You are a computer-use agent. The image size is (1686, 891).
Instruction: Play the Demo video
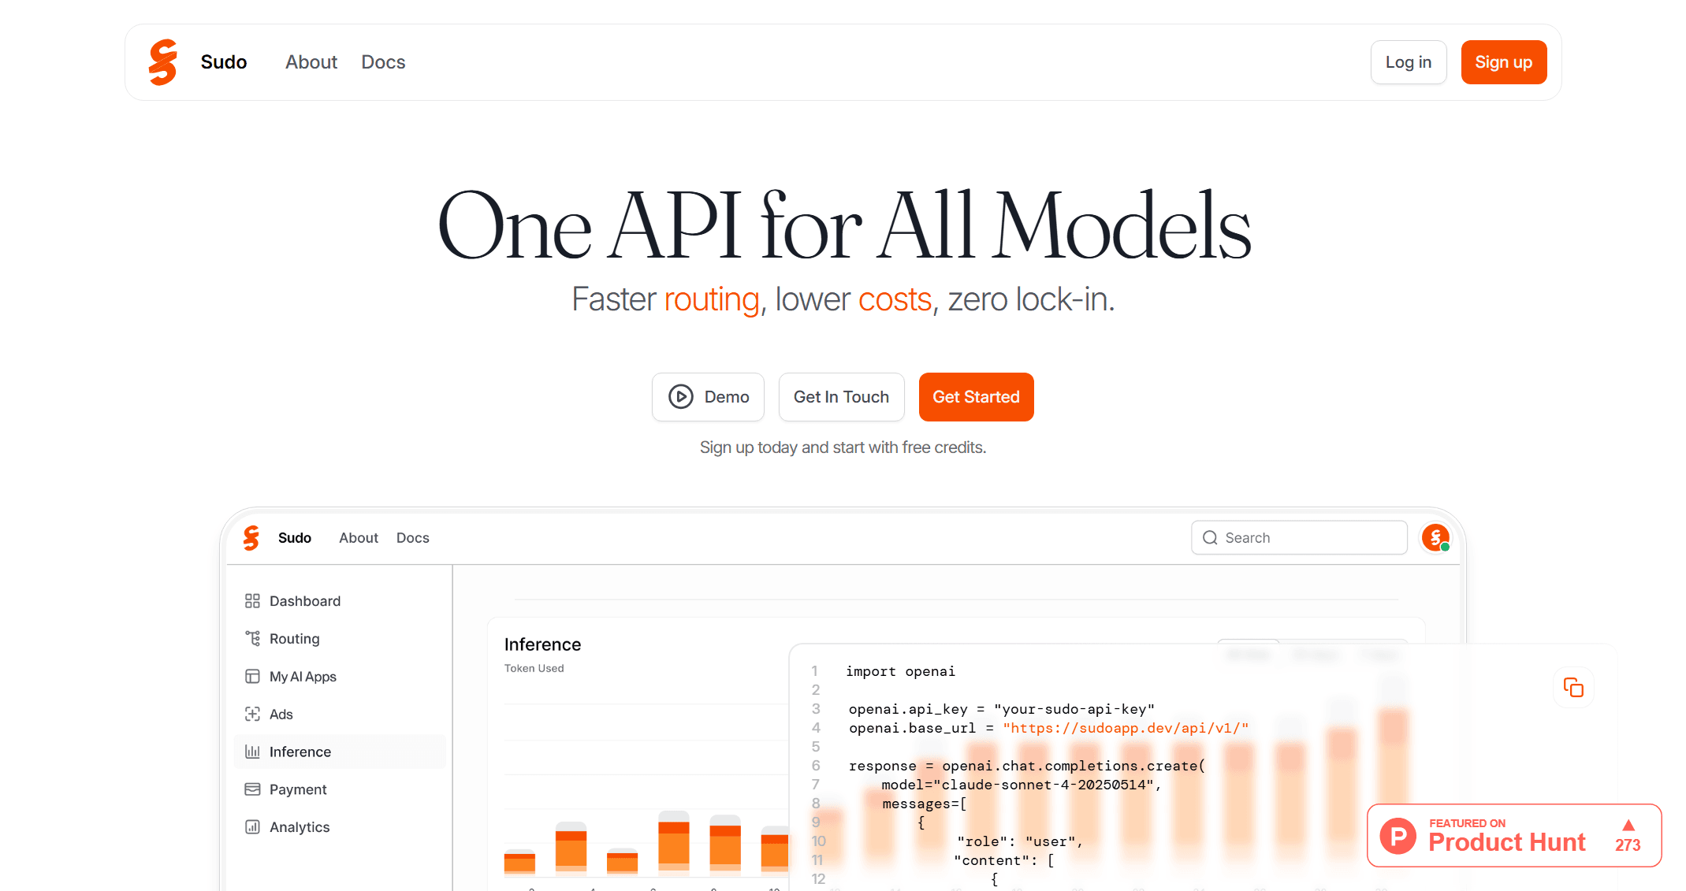(708, 397)
